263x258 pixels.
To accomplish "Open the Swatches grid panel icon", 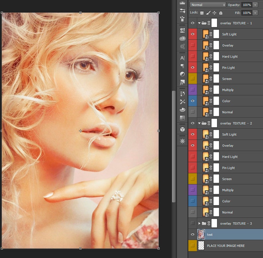I will [182, 118].
